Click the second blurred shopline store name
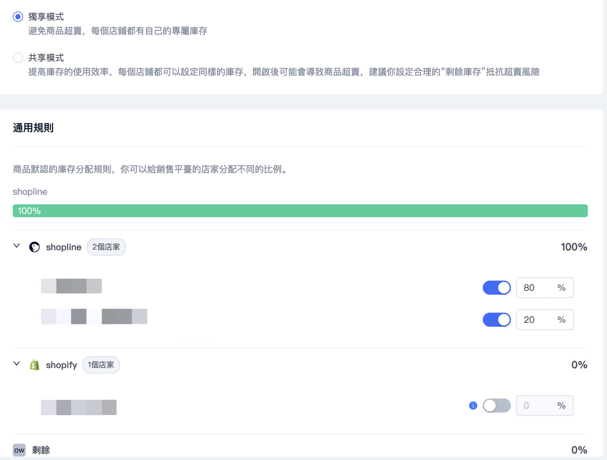The width and height of the screenshot is (607, 460). (94, 316)
